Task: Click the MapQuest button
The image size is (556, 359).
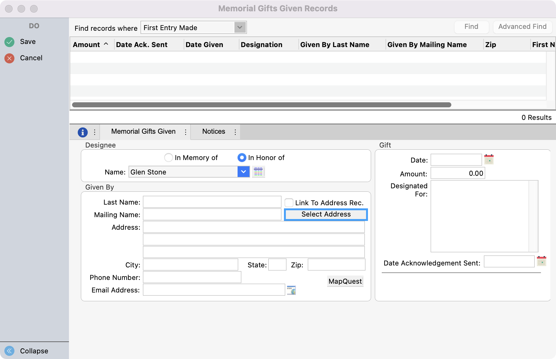Action: tap(345, 281)
